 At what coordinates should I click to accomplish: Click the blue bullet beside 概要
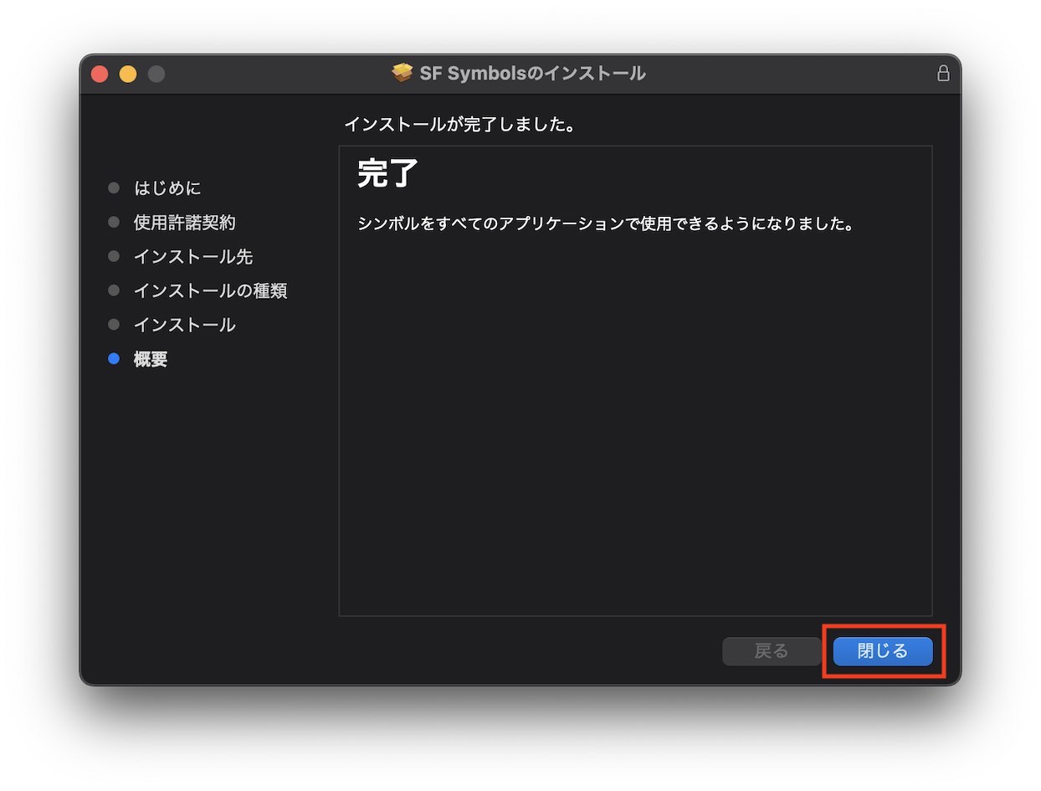point(114,359)
